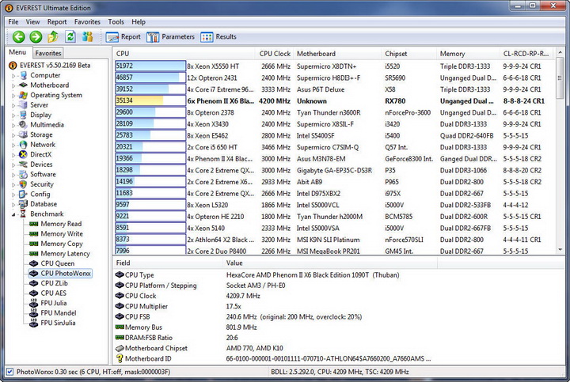
Task: Open the Memory Read benchmark
Action: click(55, 224)
